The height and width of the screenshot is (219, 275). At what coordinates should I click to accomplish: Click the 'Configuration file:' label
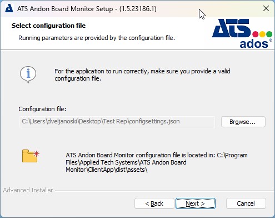(42, 109)
